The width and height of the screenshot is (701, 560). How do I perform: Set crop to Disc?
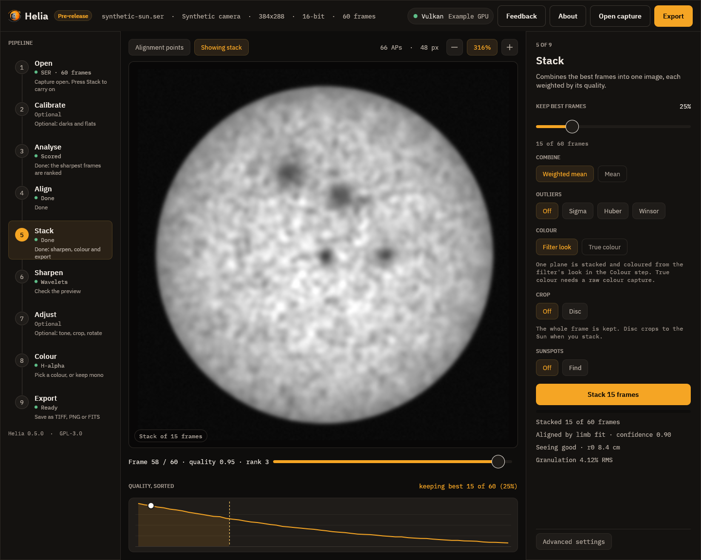575,311
